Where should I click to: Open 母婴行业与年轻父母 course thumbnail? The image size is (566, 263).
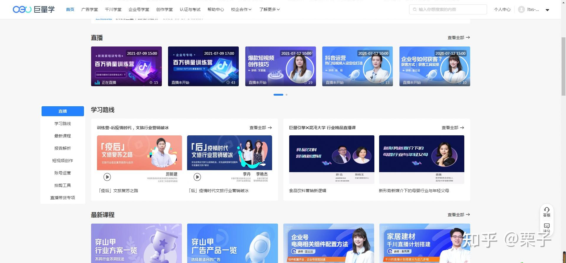pos(422,159)
